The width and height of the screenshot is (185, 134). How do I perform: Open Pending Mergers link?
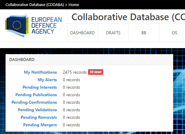click(40, 125)
